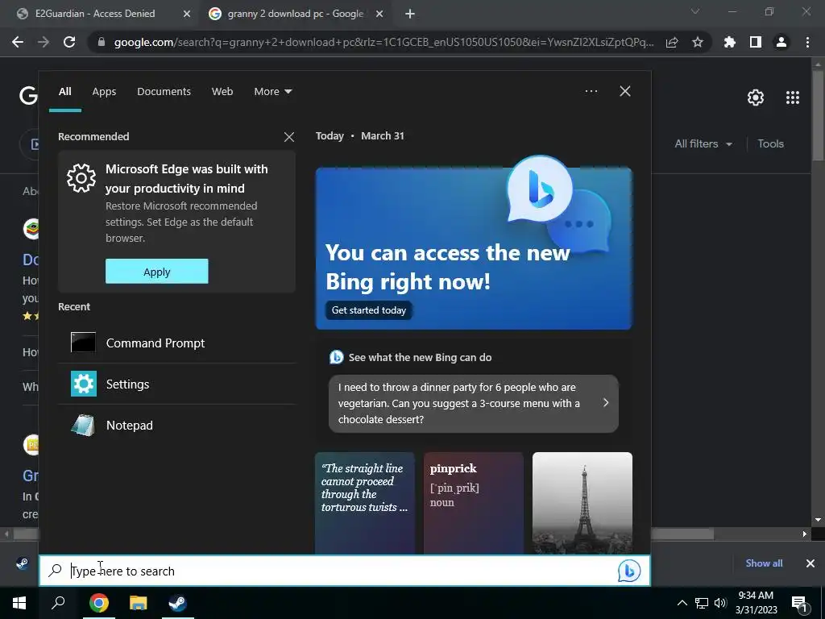Open network status tray icon
The height and width of the screenshot is (619, 825).
coord(702,603)
